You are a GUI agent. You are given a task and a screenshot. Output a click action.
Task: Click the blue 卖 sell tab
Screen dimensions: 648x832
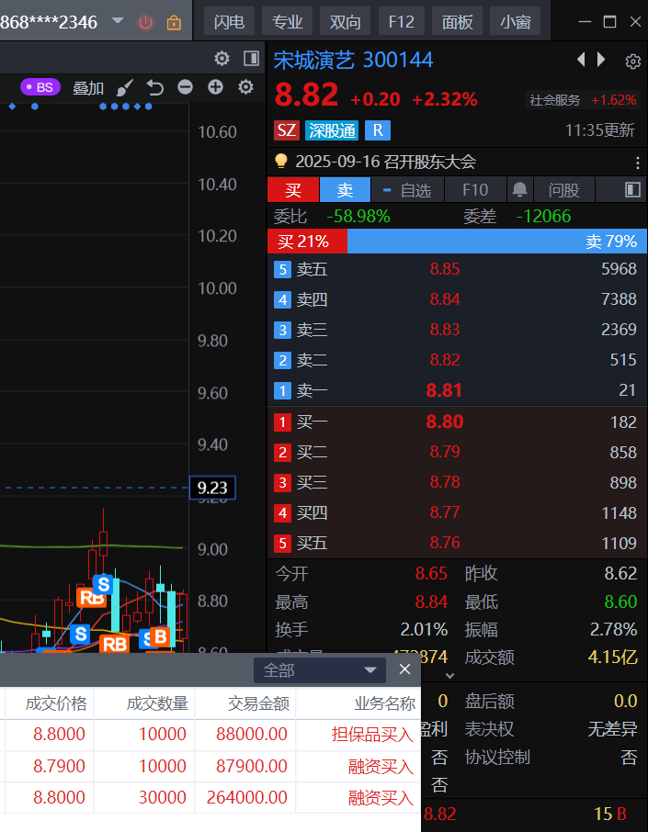point(345,189)
